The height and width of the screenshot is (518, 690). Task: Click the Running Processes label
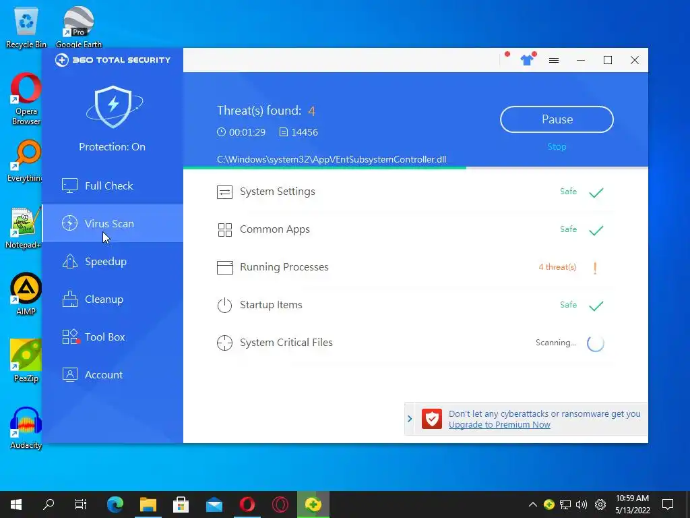pos(284,267)
